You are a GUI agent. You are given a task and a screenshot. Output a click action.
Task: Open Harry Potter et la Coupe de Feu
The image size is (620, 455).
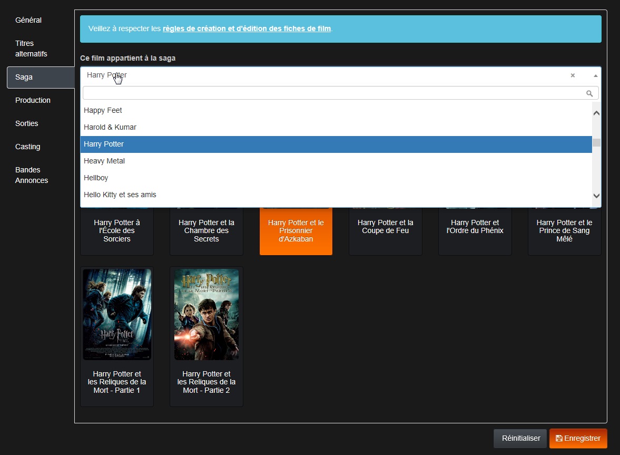click(386, 231)
